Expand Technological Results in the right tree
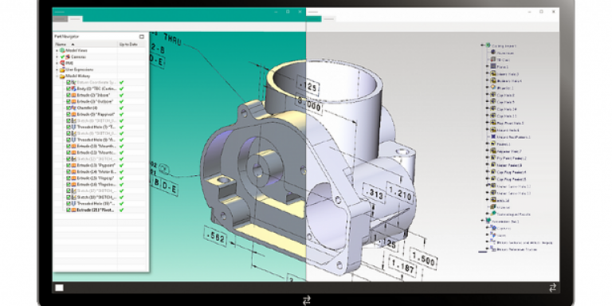 487,214
